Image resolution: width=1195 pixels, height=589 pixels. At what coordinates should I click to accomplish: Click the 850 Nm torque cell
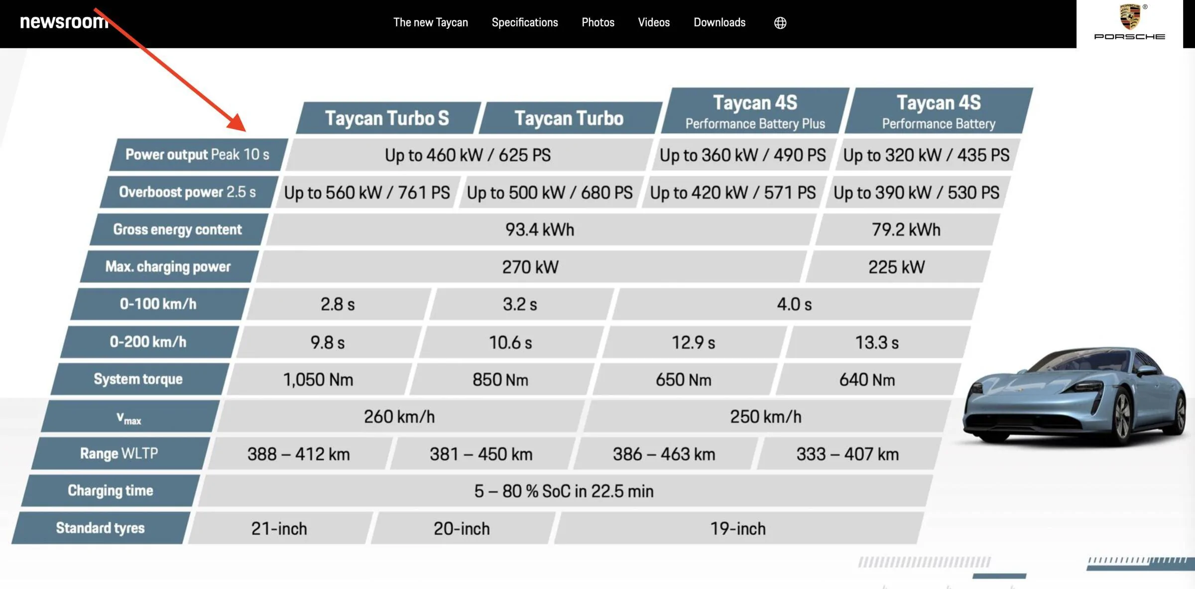[501, 379]
